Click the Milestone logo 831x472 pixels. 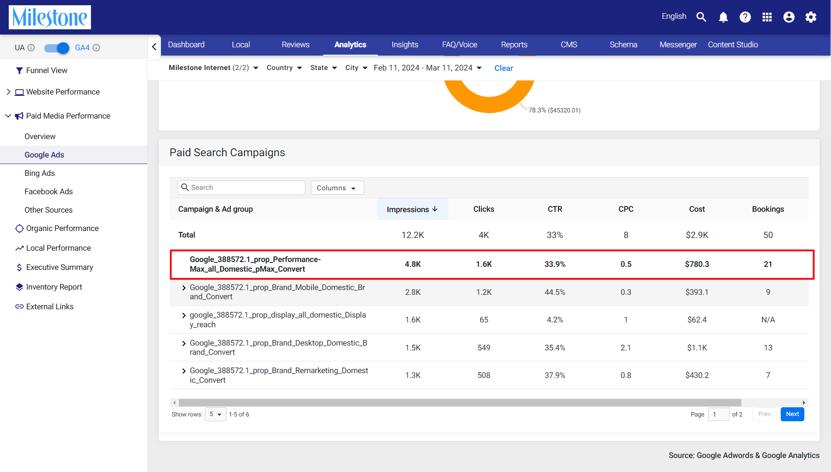click(50, 17)
